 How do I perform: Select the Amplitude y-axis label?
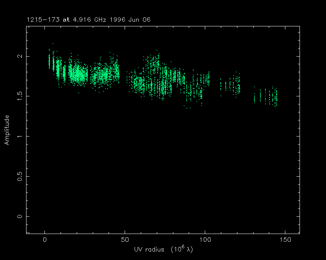(x=7, y=130)
